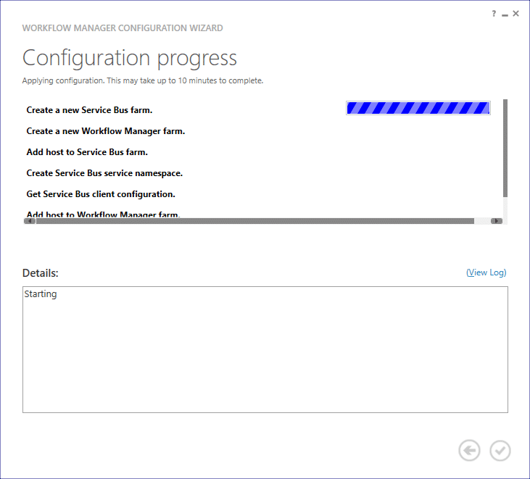530x479 pixels.
Task: Click the checkmark finish button
Action: pos(500,450)
